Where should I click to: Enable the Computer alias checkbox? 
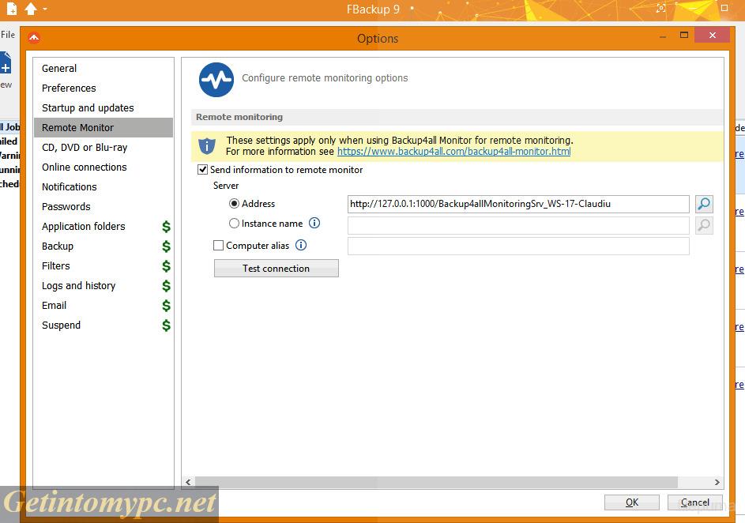[218, 245]
